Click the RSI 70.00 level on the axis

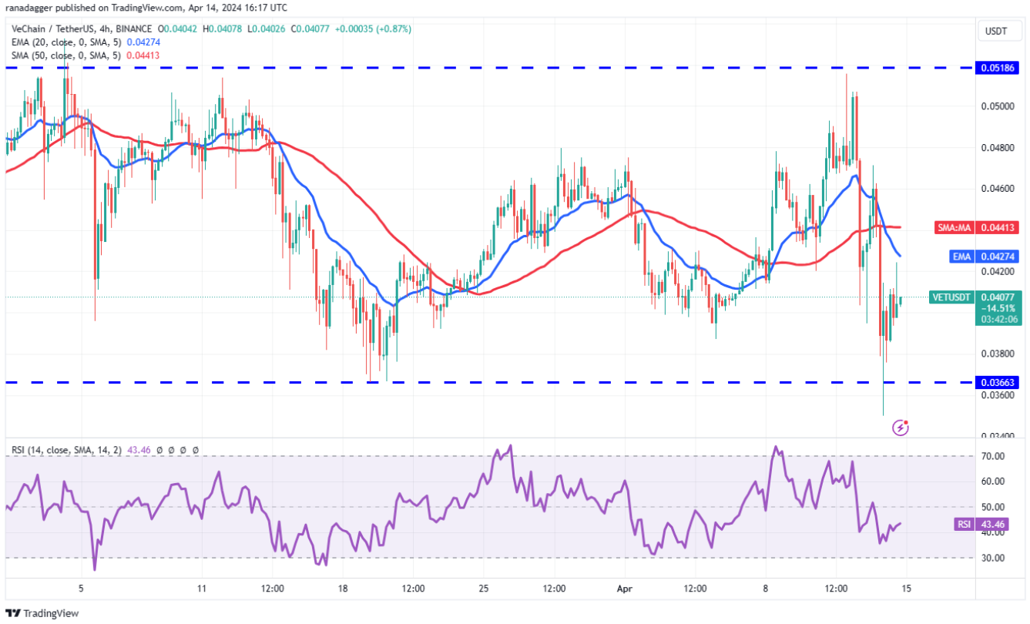coord(994,456)
